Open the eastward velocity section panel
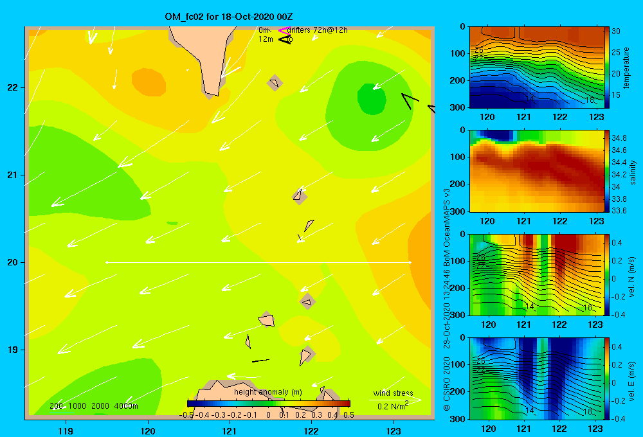This screenshot has width=643, height=437. (536, 379)
